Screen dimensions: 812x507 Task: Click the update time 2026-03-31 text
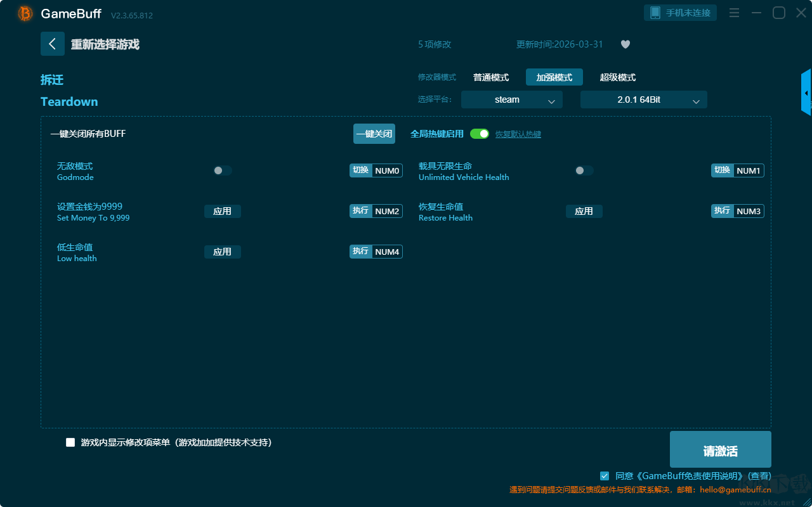pos(560,44)
